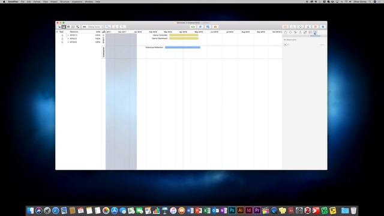384x216 pixels.
Task: Open the Structure menu
Action: click(65, 1)
